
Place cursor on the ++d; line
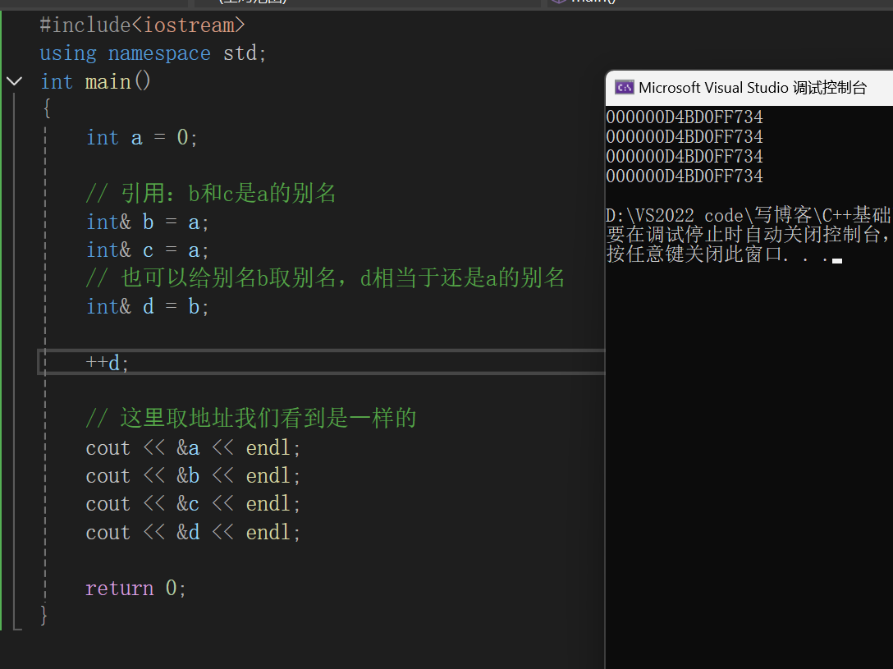coord(108,363)
